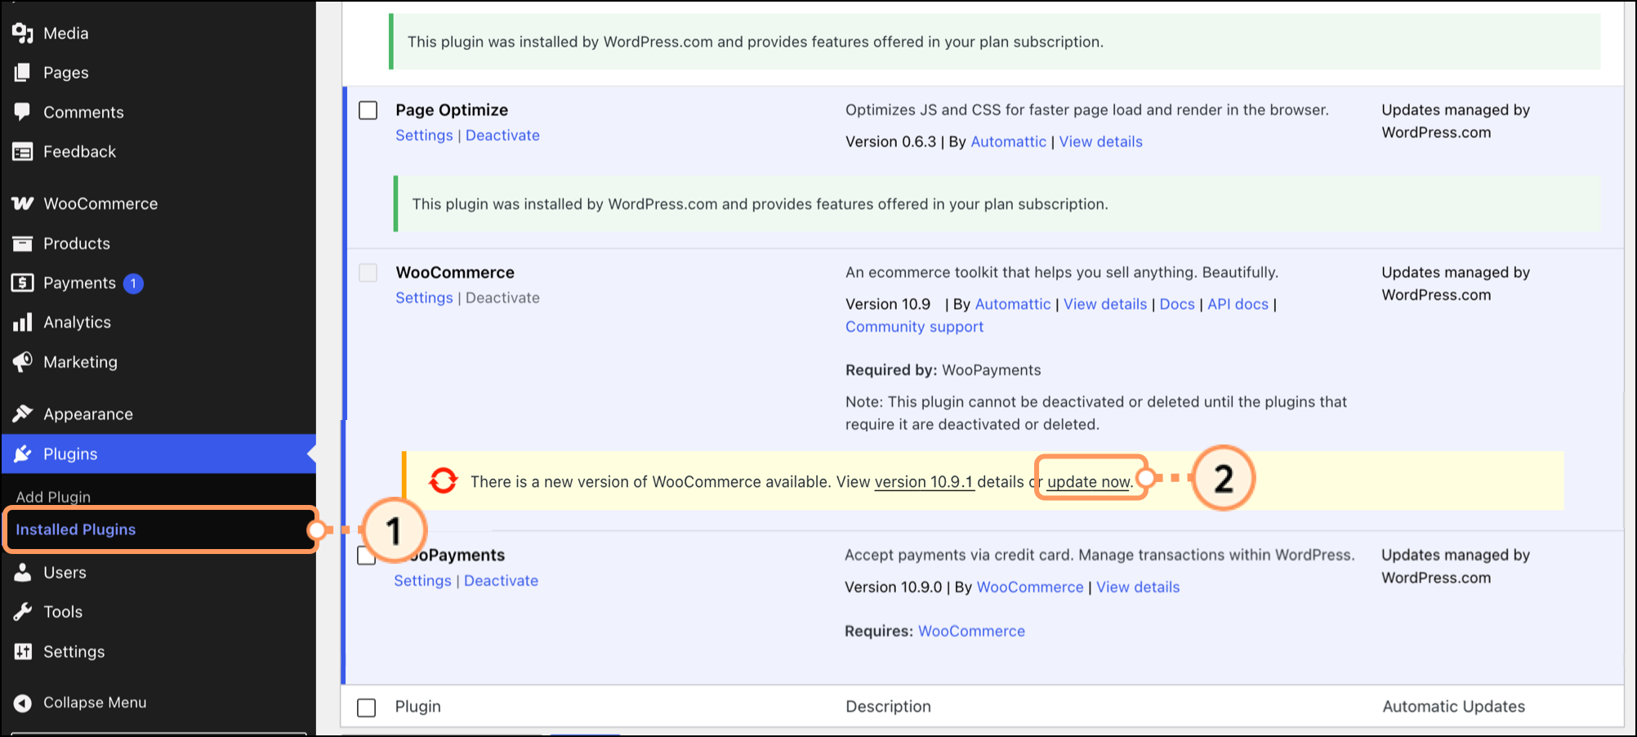Open Settings link under WooCommerce plugin
Image resolution: width=1637 pixels, height=737 pixels.
tap(424, 298)
